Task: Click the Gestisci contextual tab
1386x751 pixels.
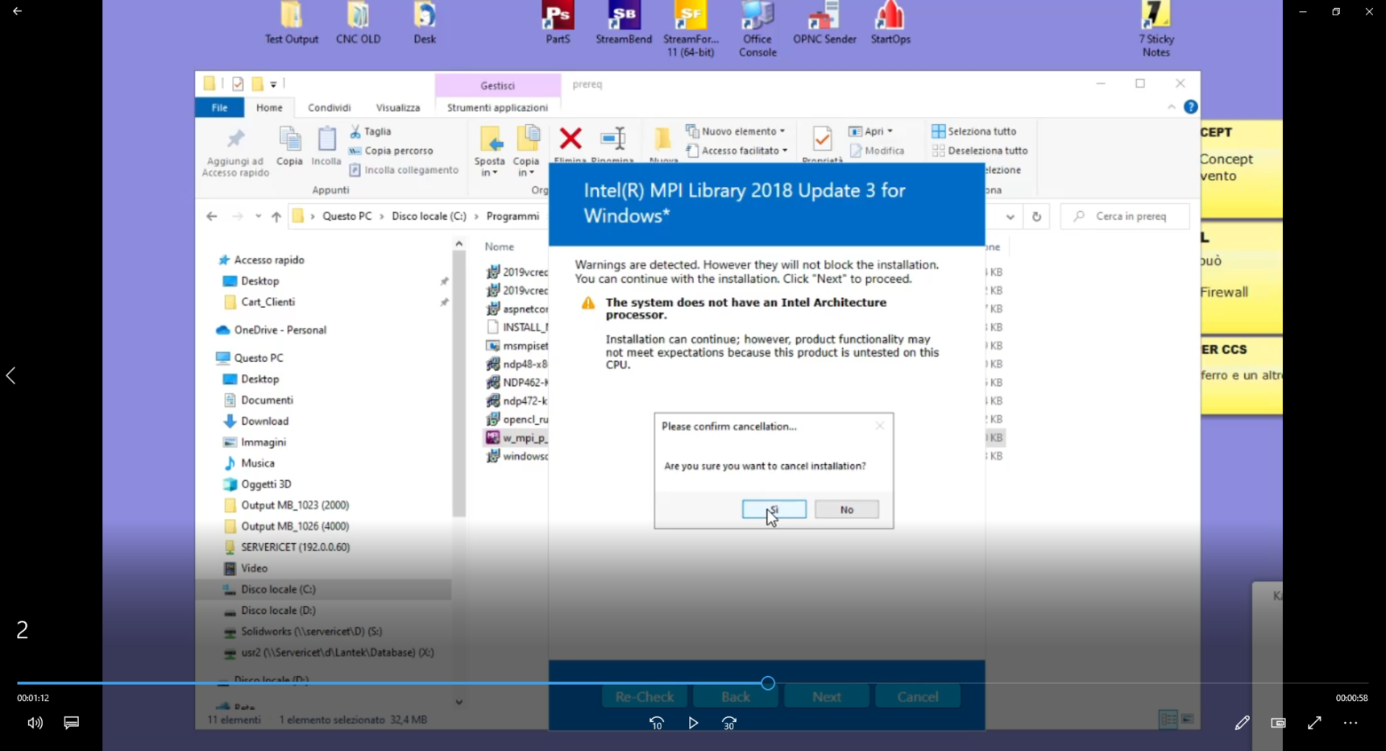Action: point(497,85)
